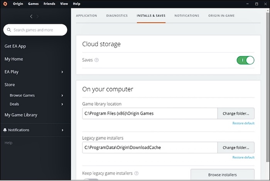
Task: Disable the cloud Saves toggle
Action: [x=245, y=60]
